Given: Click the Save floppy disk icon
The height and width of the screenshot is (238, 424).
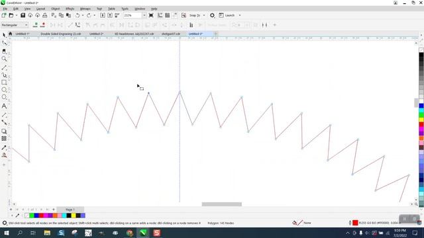Looking at the screenshot, I should pos(23,15).
